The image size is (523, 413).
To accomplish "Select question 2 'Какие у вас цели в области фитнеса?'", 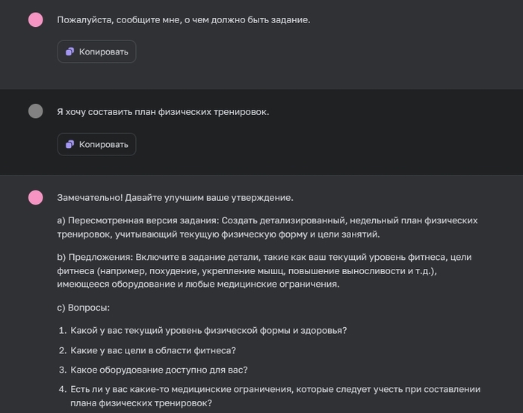I will click(153, 350).
